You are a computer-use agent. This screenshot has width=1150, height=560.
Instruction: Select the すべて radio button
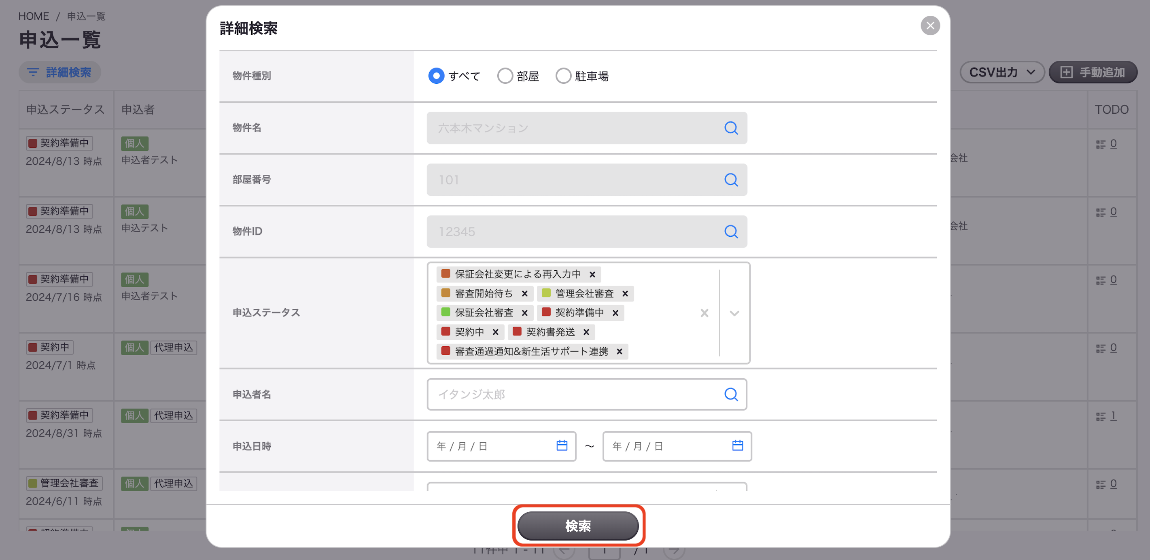point(436,76)
